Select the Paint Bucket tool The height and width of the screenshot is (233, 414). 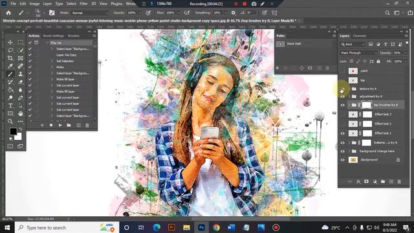pos(10,90)
